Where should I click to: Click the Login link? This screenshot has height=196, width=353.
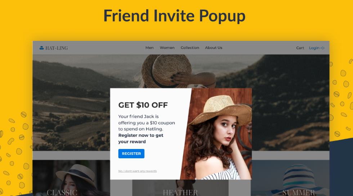click(x=314, y=48)
